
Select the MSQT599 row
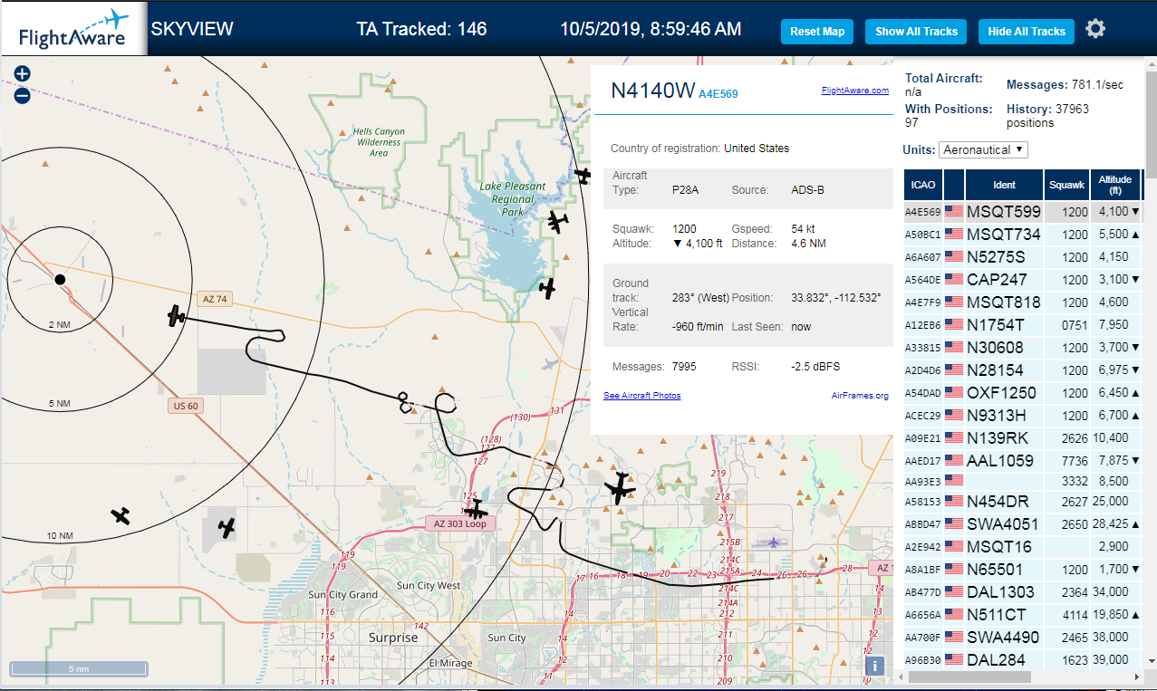[x=1023, y=212]
